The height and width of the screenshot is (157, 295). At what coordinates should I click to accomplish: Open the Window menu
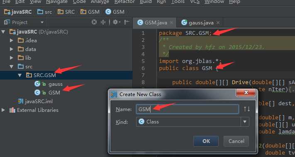coord(214,2)
